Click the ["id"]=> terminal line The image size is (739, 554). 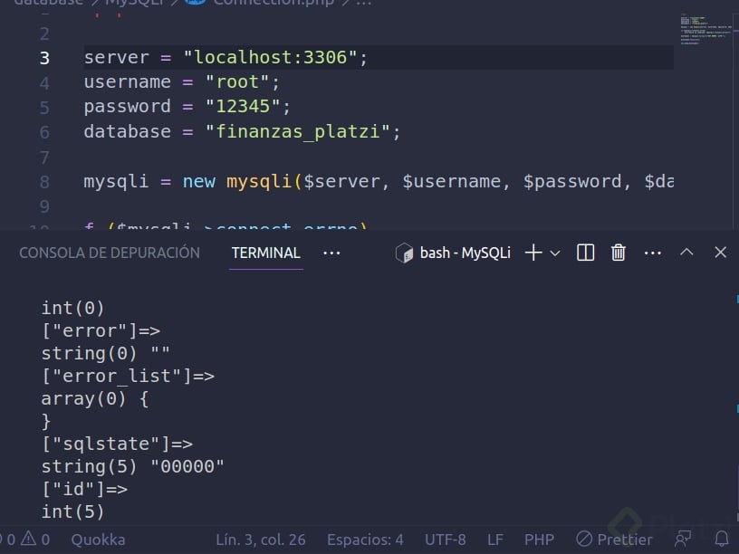84,489
